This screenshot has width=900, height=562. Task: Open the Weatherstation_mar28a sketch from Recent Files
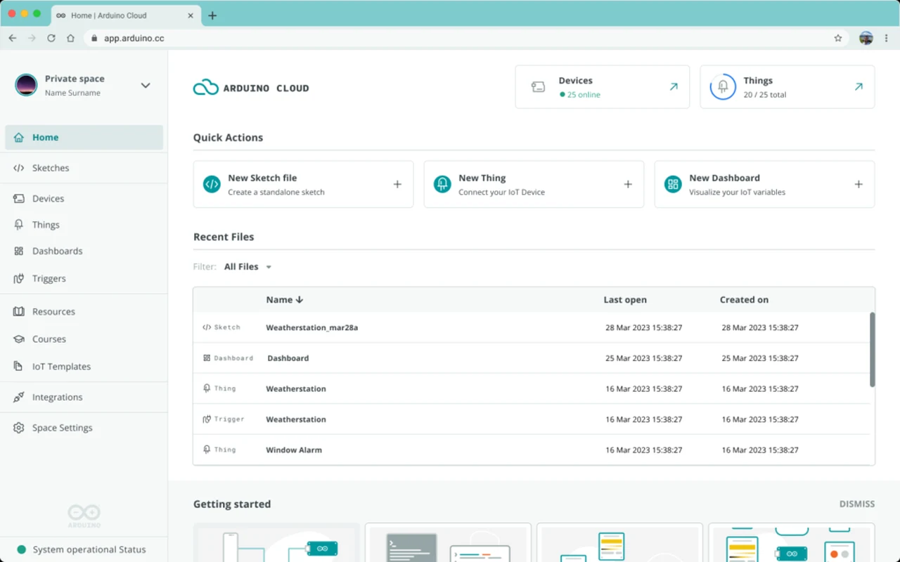[x=311, y=327]
